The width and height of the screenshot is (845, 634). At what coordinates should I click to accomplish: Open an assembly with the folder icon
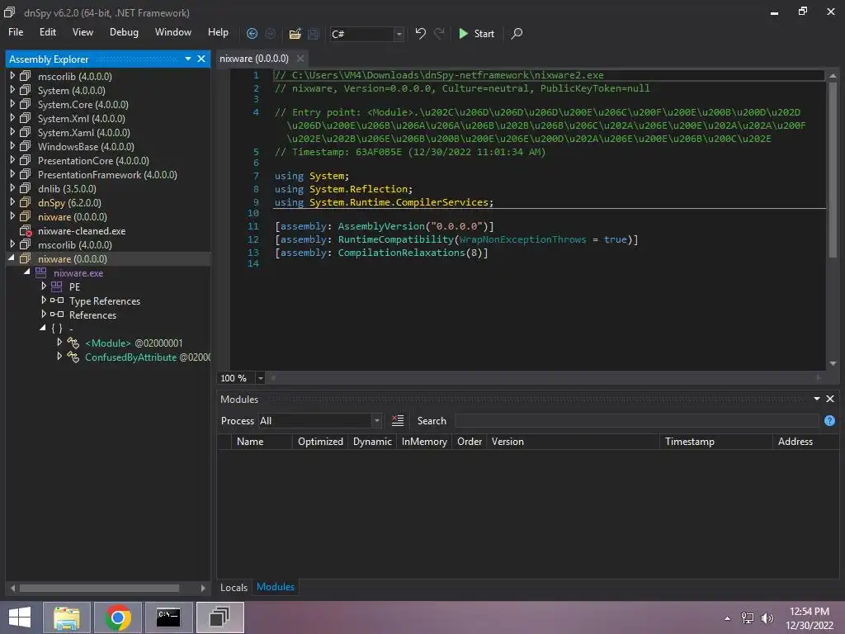[x=295, y=34]
